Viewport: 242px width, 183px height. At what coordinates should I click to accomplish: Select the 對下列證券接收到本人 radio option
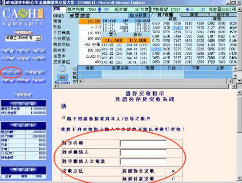point(64,118)
